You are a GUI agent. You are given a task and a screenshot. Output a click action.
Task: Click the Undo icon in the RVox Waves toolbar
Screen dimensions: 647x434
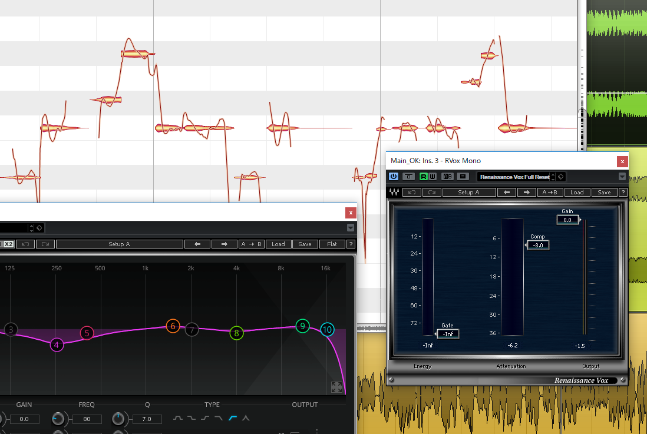coord(412,192)
